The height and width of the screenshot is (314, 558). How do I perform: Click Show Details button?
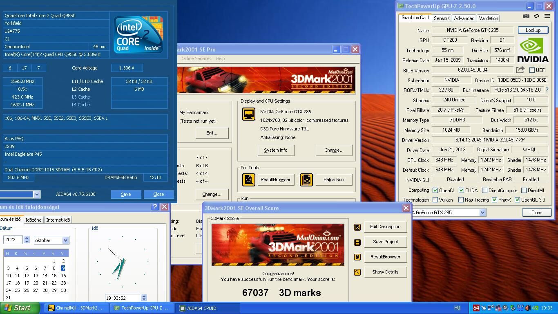point(385,272)
